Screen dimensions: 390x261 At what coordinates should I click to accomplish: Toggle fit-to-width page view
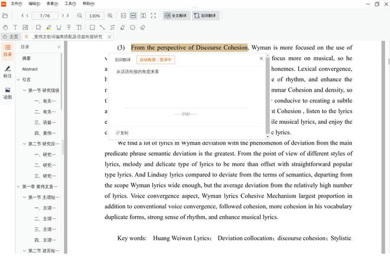[x=134, y=15]
